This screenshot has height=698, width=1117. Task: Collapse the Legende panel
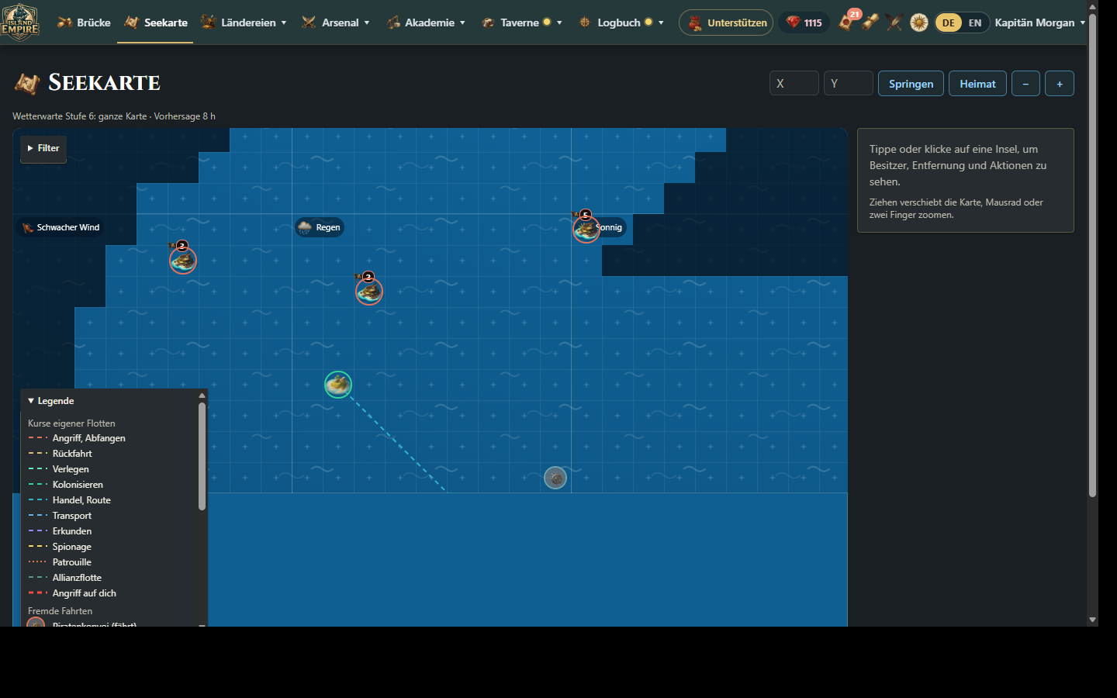(51, 401)
